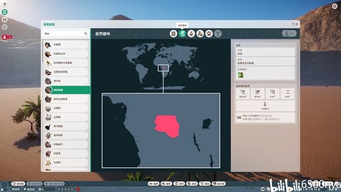Click the globe button in bottom-left corner
Image resolution: width=341 pixels, height=192 pixels.
click(4, 186)
